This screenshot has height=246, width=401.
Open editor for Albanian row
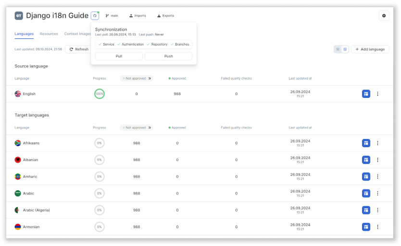(x=366, y=160)
